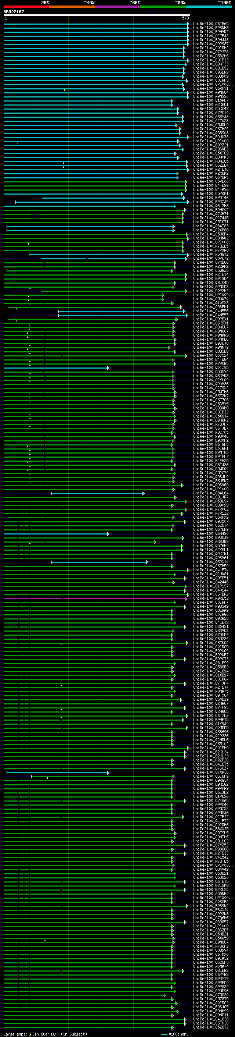Select label UniRef100_B9NH99
The width and height of the screenshot is (235, 1037).
pyautogui.click(x=211, y=1011)
